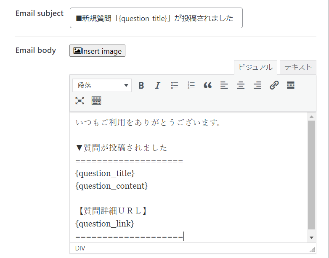Viewport: 329px width, 258px height.
Task: Click the editor scrollbar up arrow
Action: [x=311, y=116]
